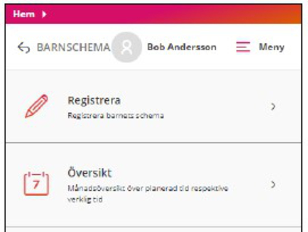Click the 'Månadsöversikt över planerad tid' description
308x232 pixels.
coord(148,188)
